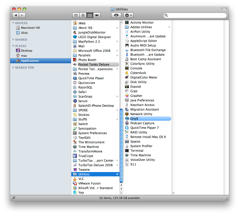Click the QuickTime Player icon in Applications
239x215 pixels.
pos(75,78)
